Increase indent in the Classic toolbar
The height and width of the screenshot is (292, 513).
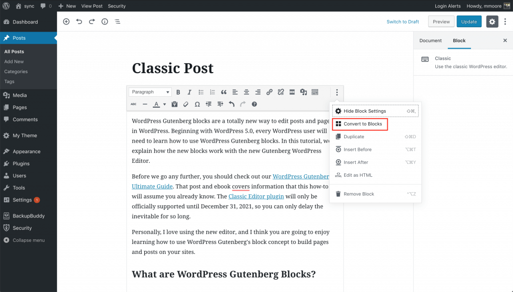coord(220,104)
